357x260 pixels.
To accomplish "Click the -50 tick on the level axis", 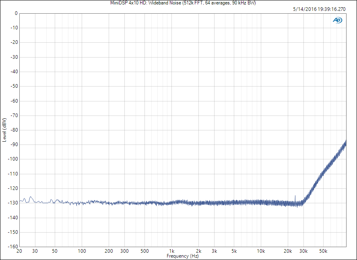I will pyautogui.click(x=14, y=86).
